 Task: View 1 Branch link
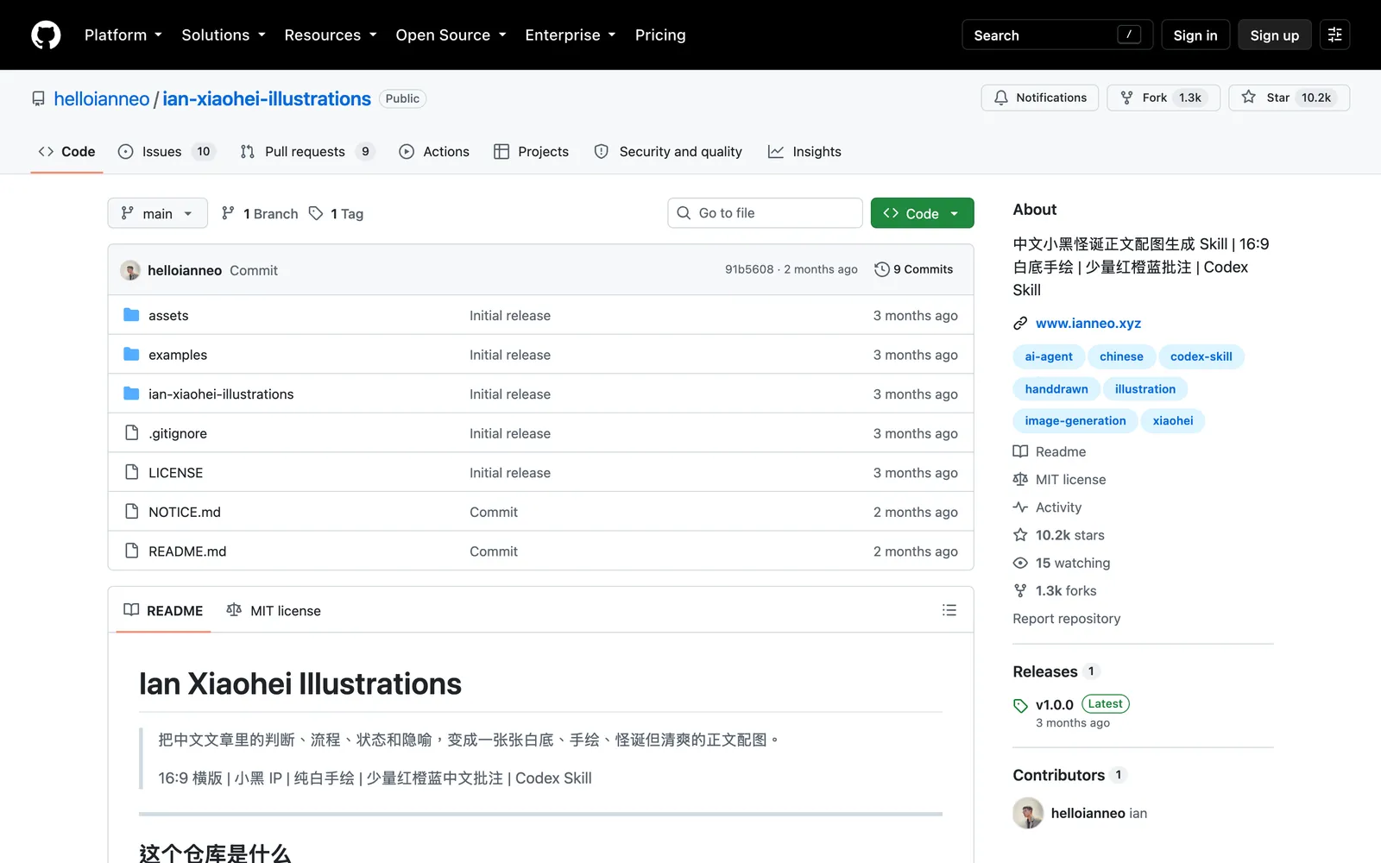point(260,213)
